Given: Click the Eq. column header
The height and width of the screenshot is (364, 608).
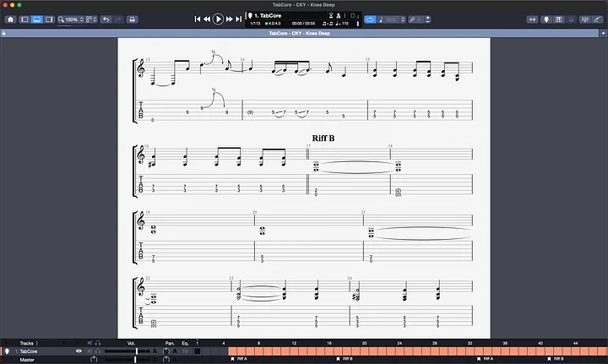Looking at the screenshot, I should (x=185, y=343).
